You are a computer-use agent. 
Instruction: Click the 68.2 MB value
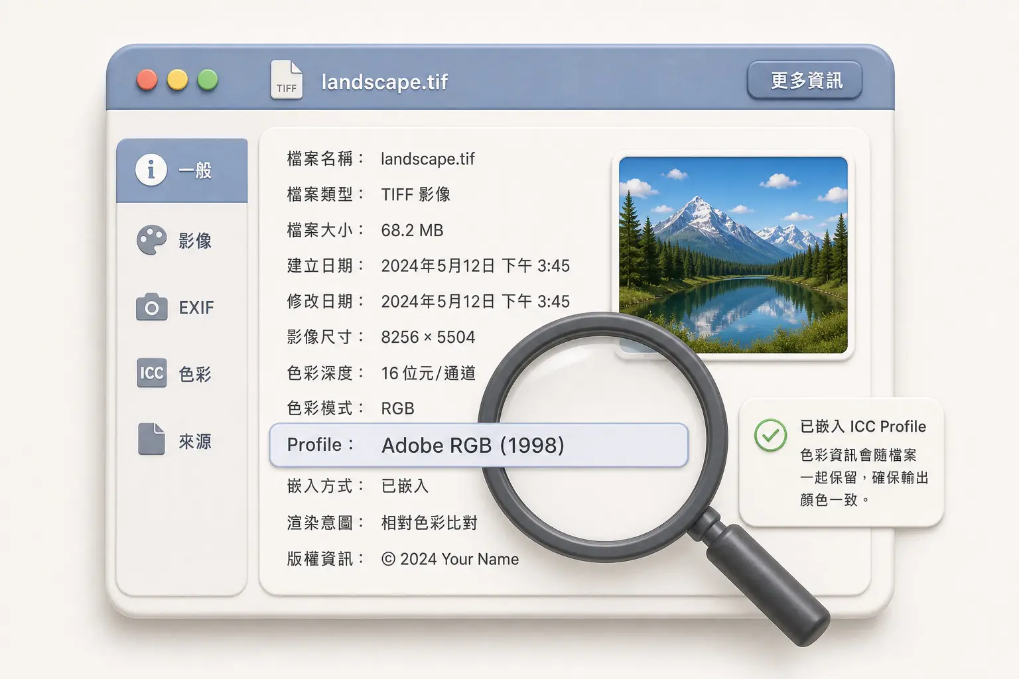(x=412, y=230)
